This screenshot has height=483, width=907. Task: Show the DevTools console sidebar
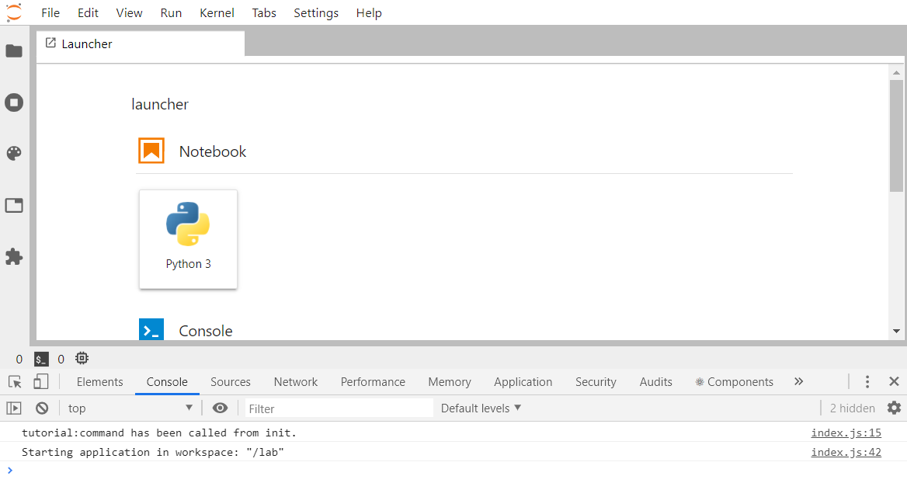coord(13,408)
